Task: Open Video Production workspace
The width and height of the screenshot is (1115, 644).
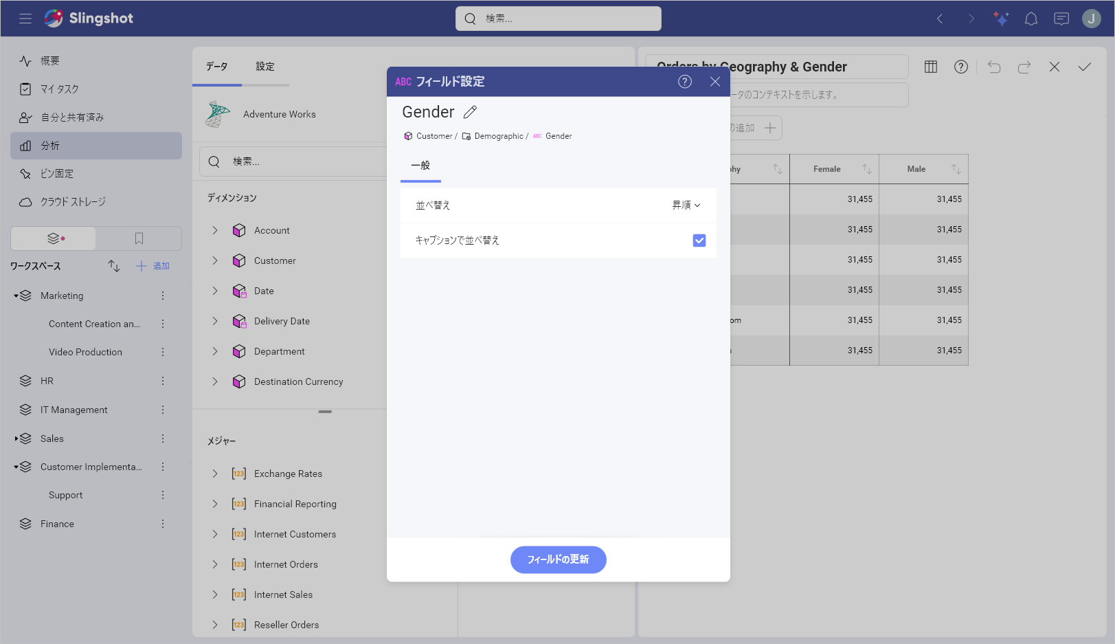Action: coord(85,353)
